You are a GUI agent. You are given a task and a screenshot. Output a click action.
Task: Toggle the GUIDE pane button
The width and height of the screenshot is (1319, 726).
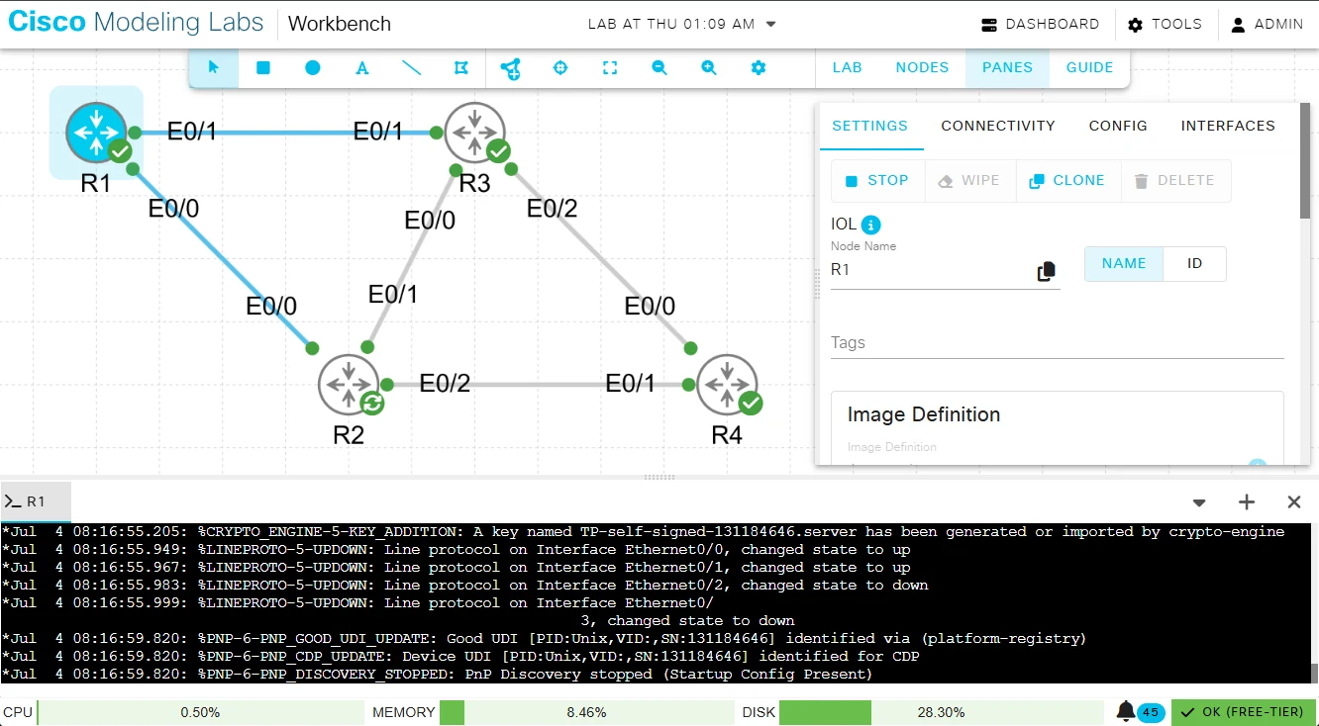[x=1089, y=68]
